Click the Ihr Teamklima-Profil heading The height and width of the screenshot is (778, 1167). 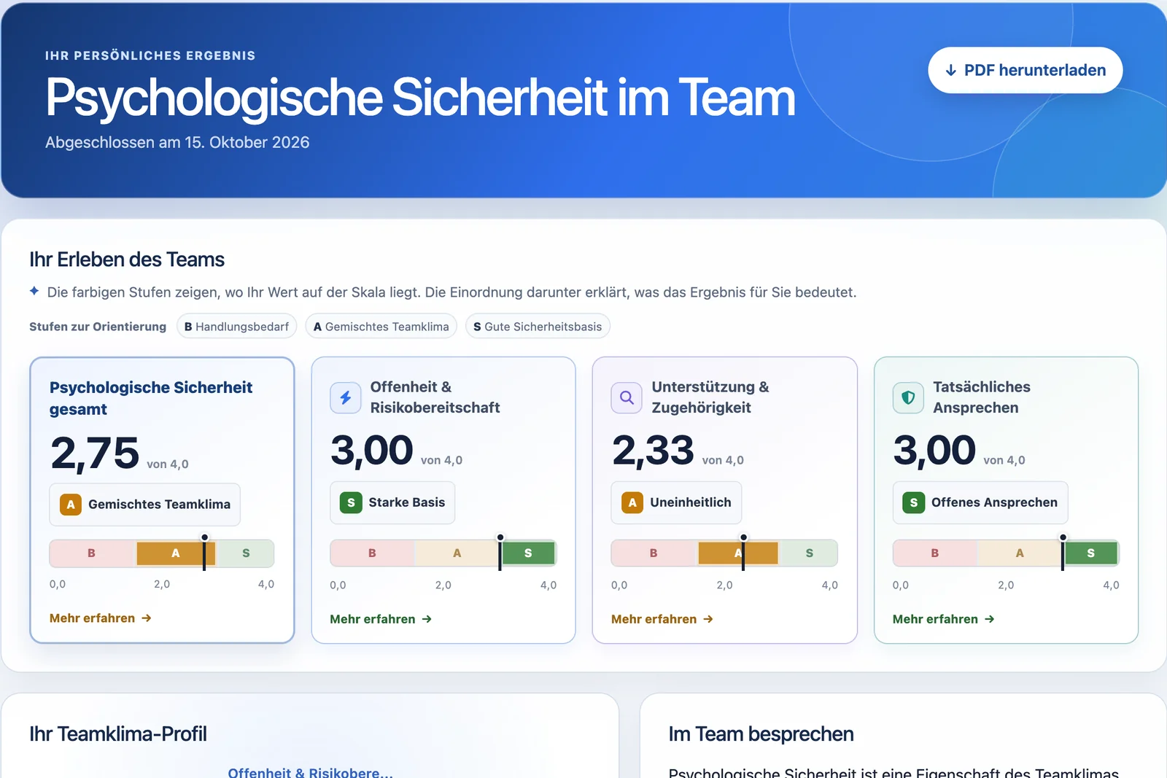click(x=118, y=734)
